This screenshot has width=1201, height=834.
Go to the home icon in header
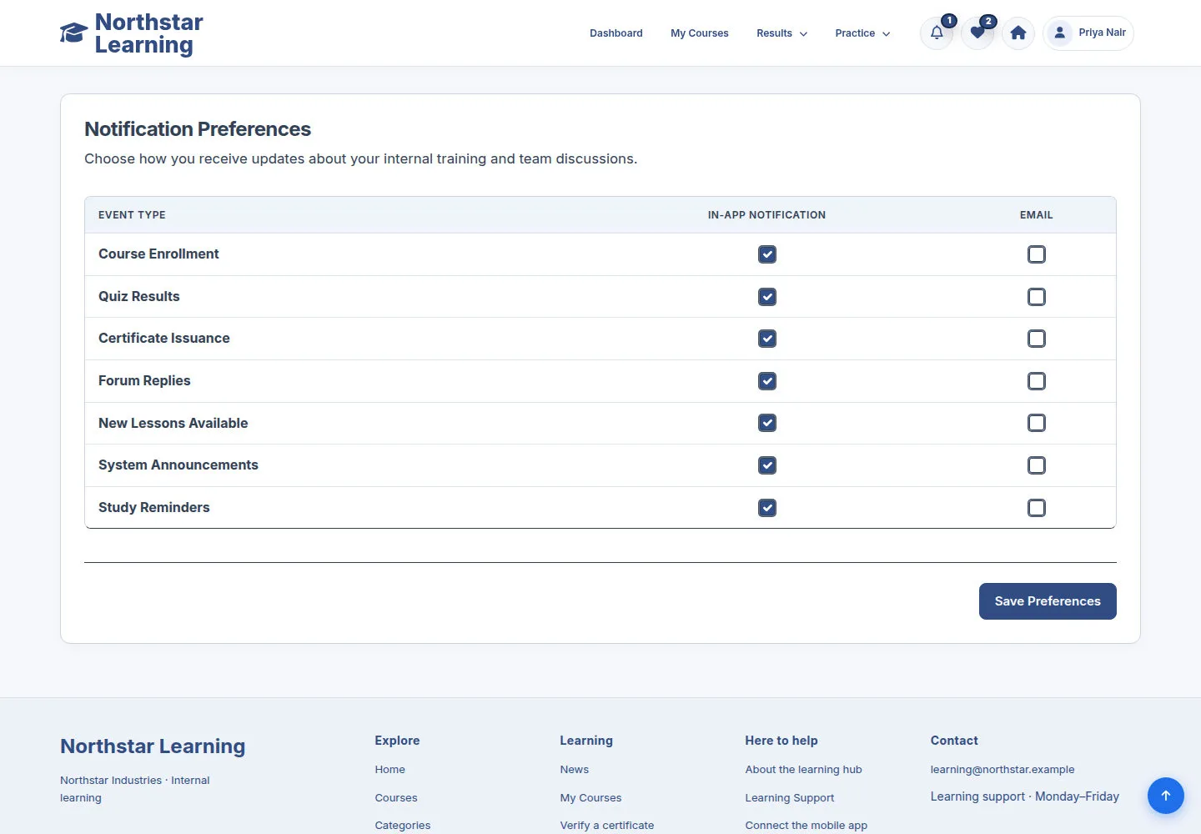tap(1018, 33)
